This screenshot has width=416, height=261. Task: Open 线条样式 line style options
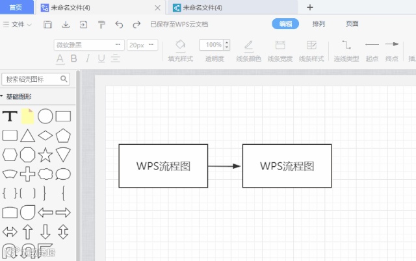coord(311,51)
